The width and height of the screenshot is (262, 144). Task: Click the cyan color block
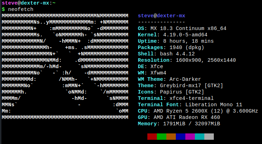pyautogui.click(x=200, y=137)
